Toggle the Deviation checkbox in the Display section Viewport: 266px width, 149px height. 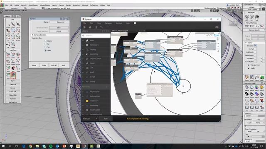[x=255, y=46]
